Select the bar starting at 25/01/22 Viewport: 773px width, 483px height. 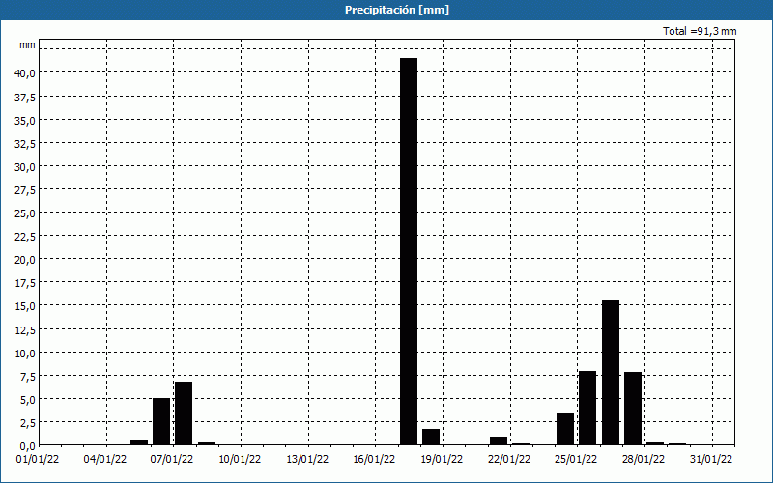pos(587,408)
